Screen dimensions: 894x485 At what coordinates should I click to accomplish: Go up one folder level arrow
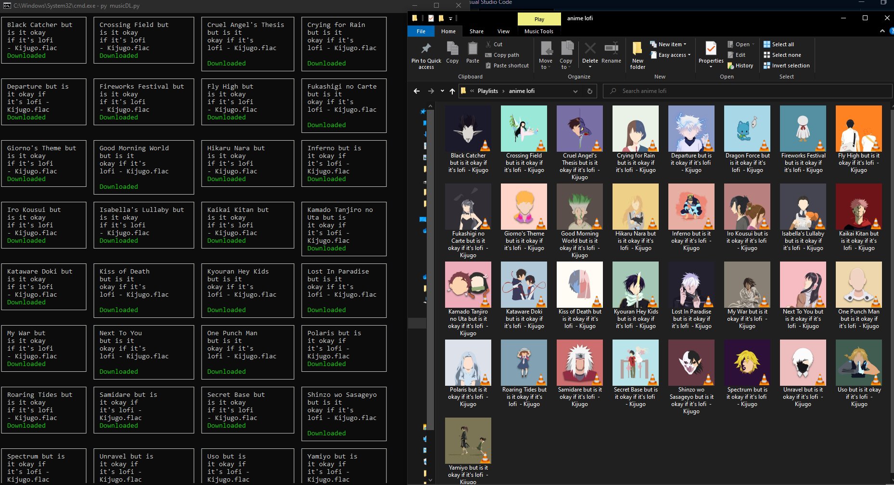tap(452, 91)
